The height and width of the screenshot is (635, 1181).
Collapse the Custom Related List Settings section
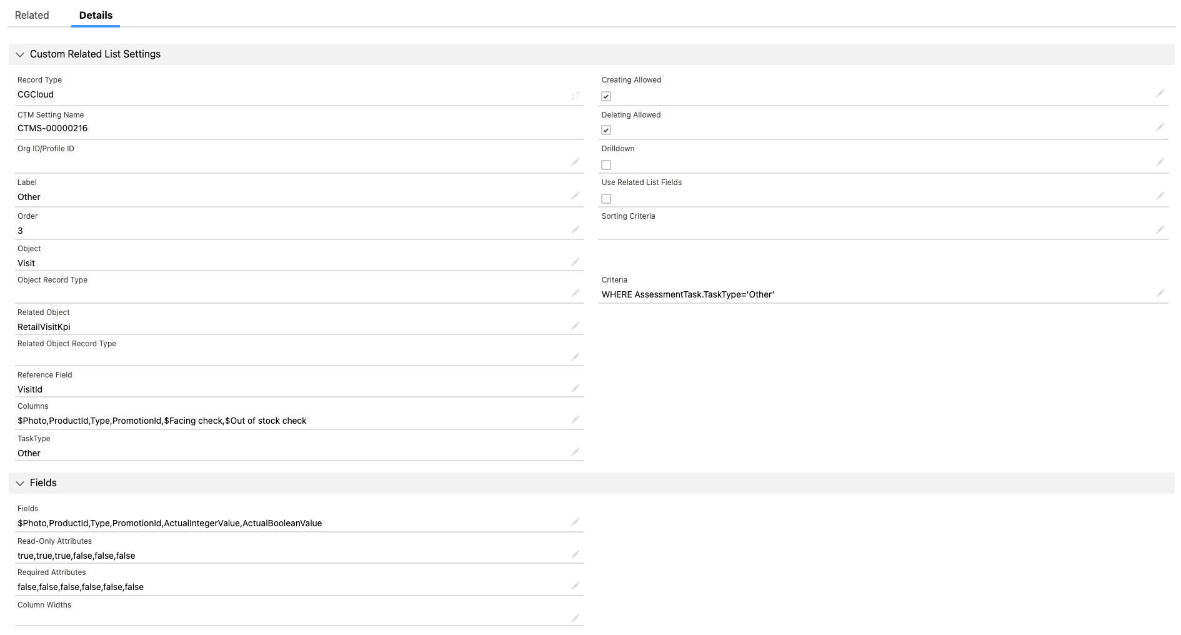(21, 54)
